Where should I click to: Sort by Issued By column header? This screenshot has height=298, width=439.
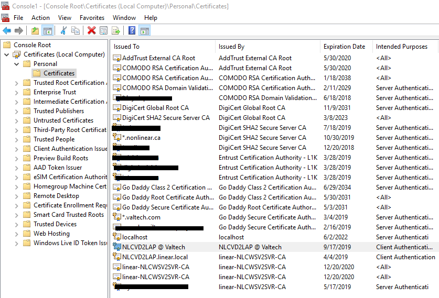[x=267, y=47]
